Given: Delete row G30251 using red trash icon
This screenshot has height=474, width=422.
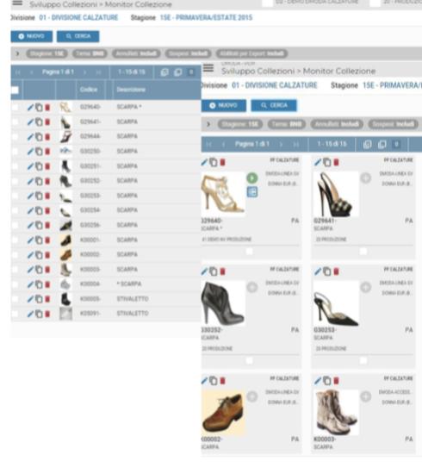Looking at the screenshot, I should tap(47, 166).
